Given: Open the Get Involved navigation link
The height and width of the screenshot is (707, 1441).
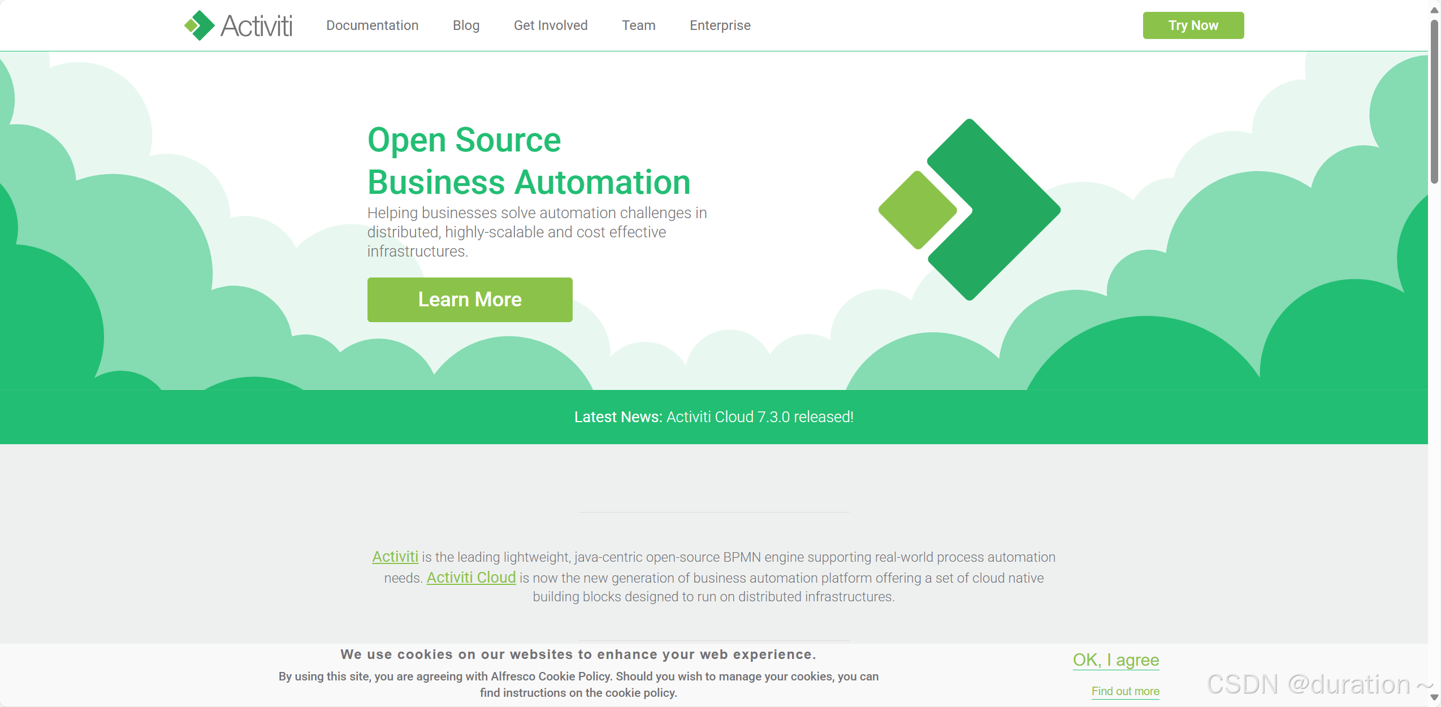Looking at the screenshot, I should tap(550, 25).
